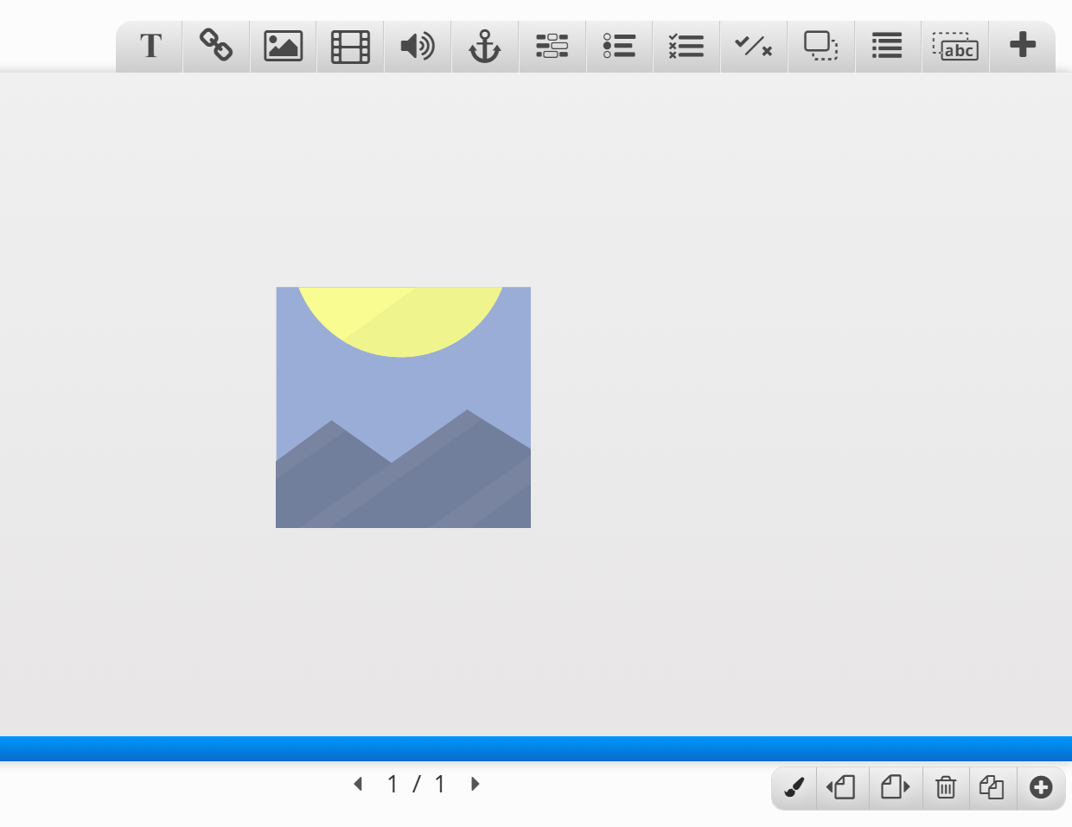Viewport: 1072px width, 827px height.
Task: Insert video with film strip icon
Action: [350, 46]
